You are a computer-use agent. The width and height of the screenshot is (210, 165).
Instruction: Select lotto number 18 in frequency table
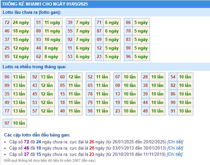point(62,102)
